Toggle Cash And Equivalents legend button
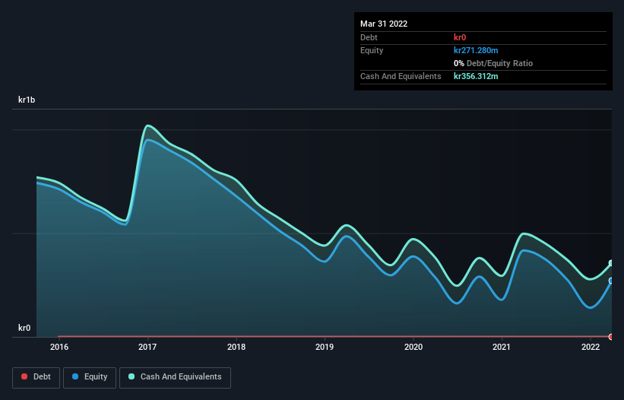The width and height of the screenshot is (624, 400). click(x=175, y=377)
